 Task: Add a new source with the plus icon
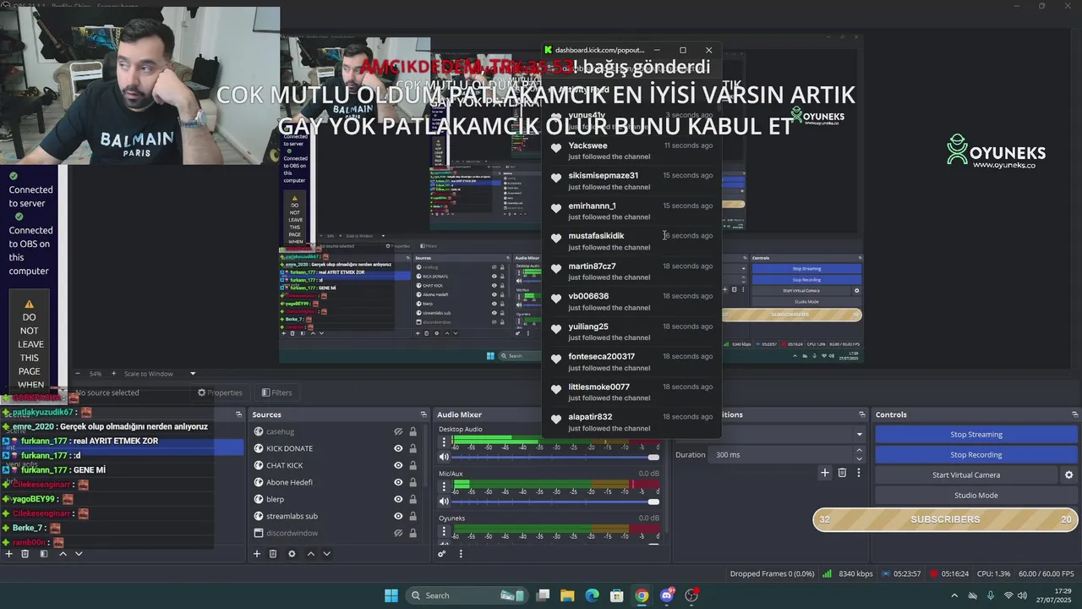click(x=256, y=554)
